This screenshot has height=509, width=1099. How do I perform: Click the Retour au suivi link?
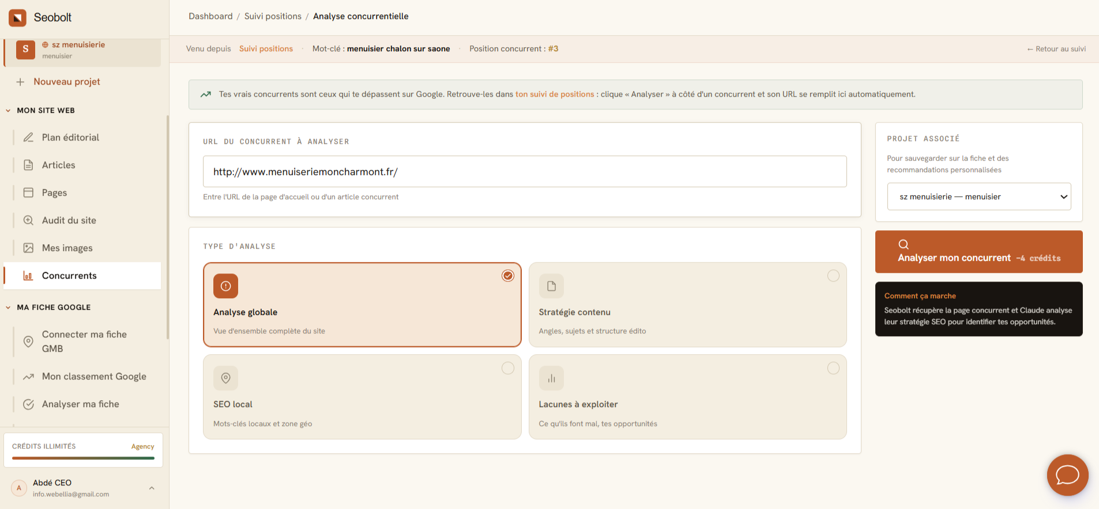1056,49
